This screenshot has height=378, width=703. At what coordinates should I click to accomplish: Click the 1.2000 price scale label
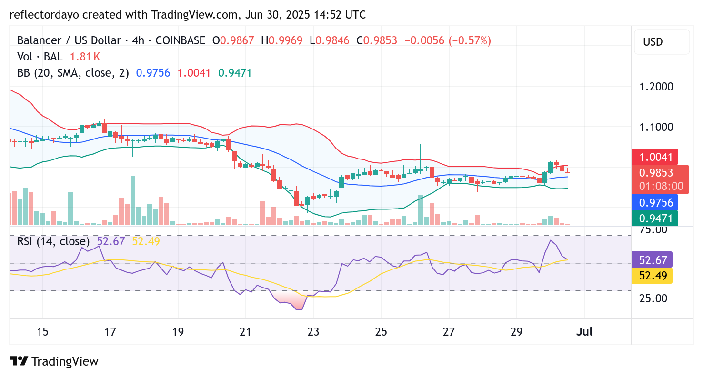(656, 87)
